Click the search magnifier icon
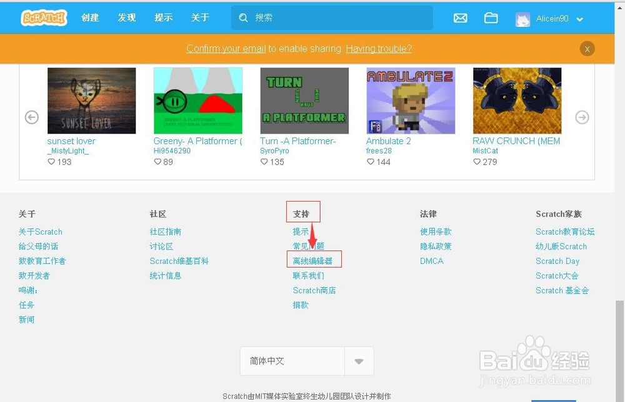The width and height of the screenshot is (625, 402). [243, 17]
